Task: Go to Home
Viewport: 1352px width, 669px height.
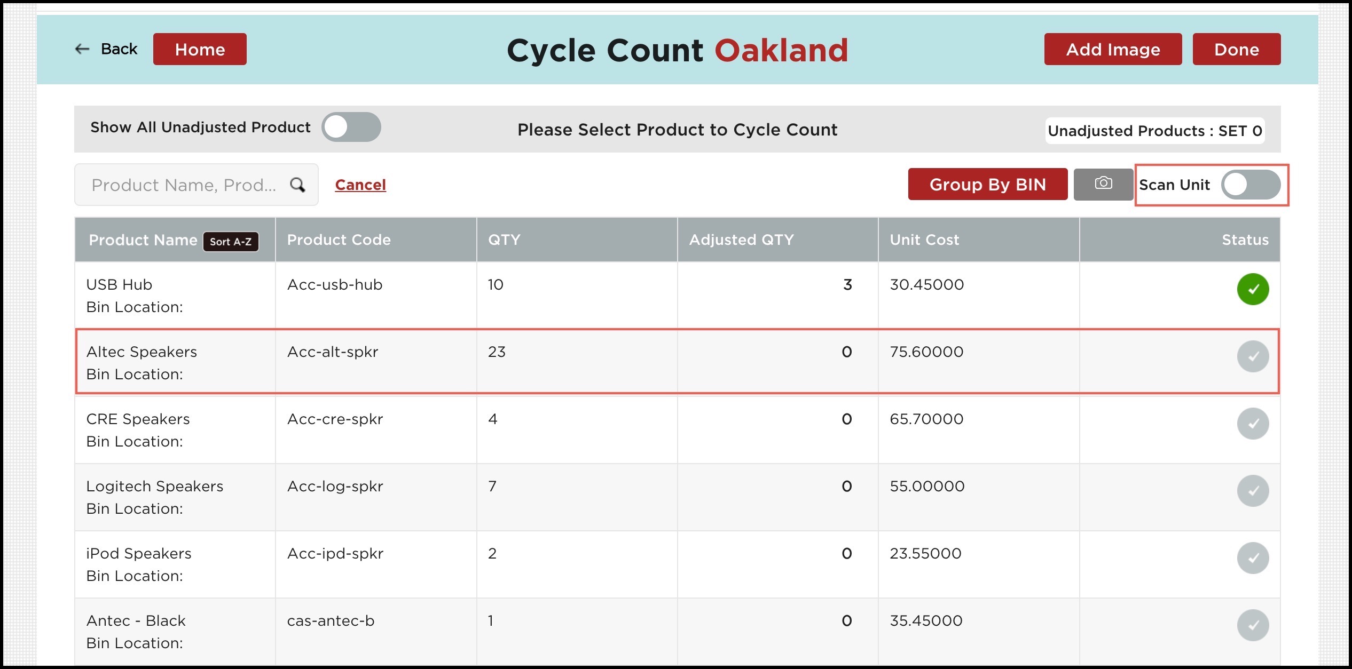Action: point(200,49)
